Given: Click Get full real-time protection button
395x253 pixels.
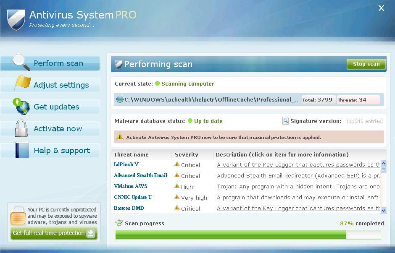Looking at the screenshot, I should (54, 233).
